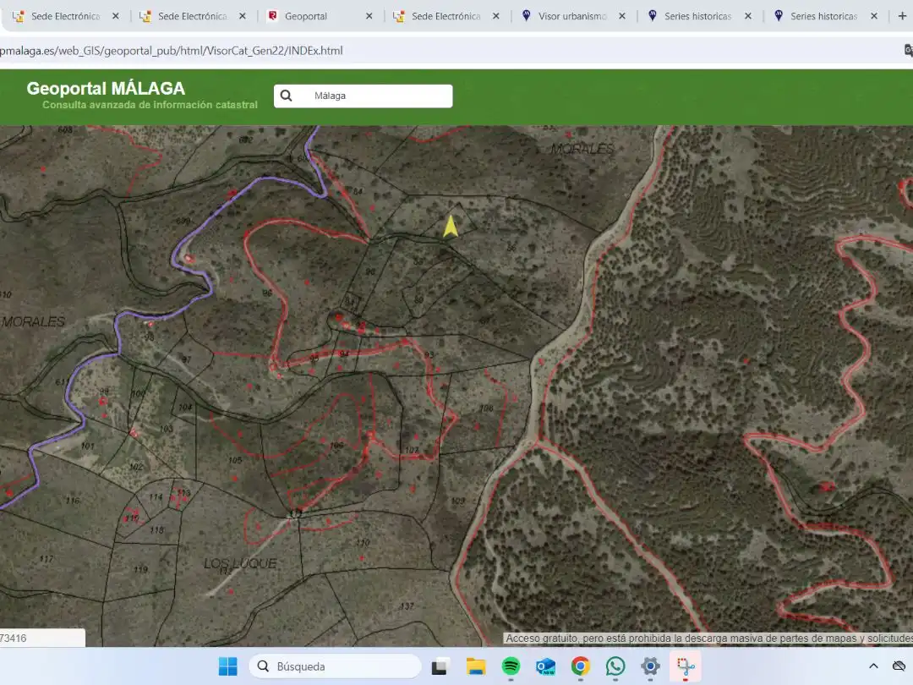
Task: Switch to the Visor urbanismo tab
Action: tap(573, 16)
